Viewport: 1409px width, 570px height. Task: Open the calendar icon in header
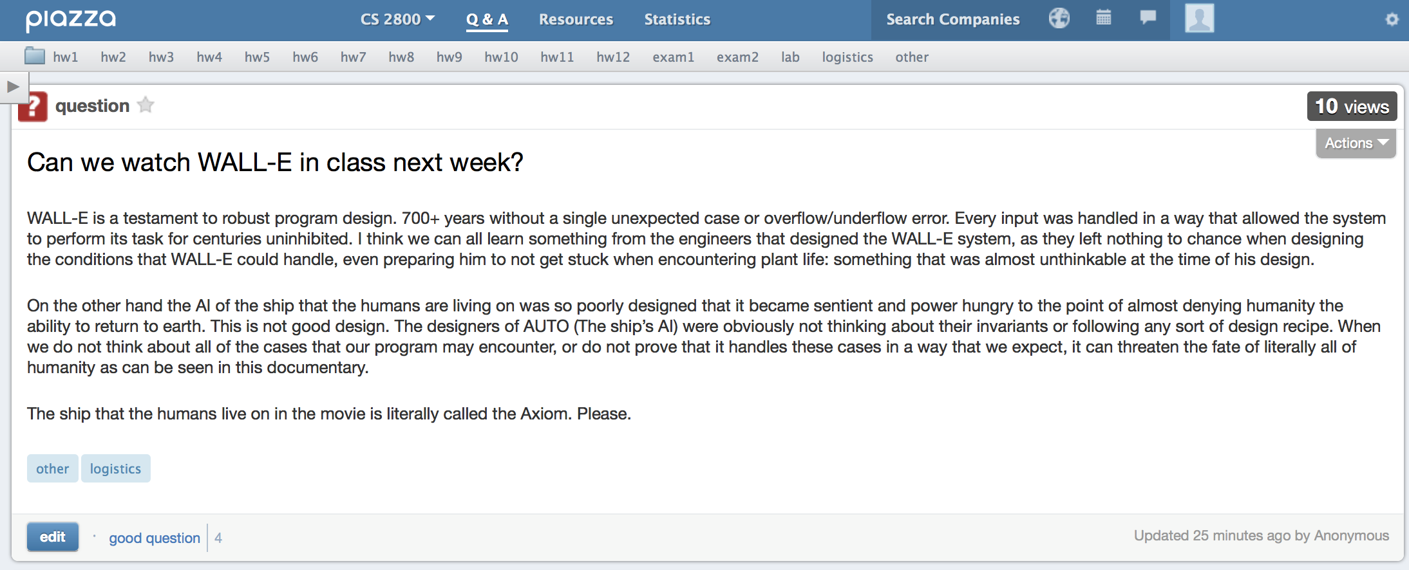tap(1103, 18)
